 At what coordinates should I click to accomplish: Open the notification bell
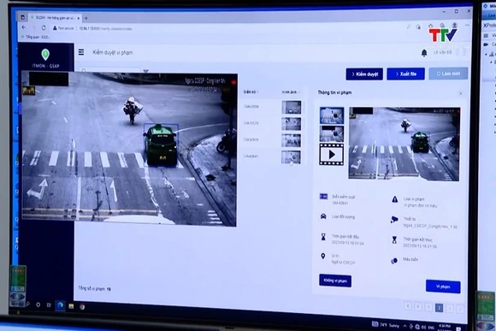[x=424, y=53]
